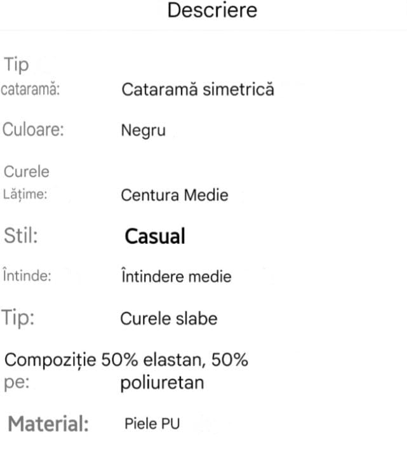Click the Centura Medie value

click(174, 195)
